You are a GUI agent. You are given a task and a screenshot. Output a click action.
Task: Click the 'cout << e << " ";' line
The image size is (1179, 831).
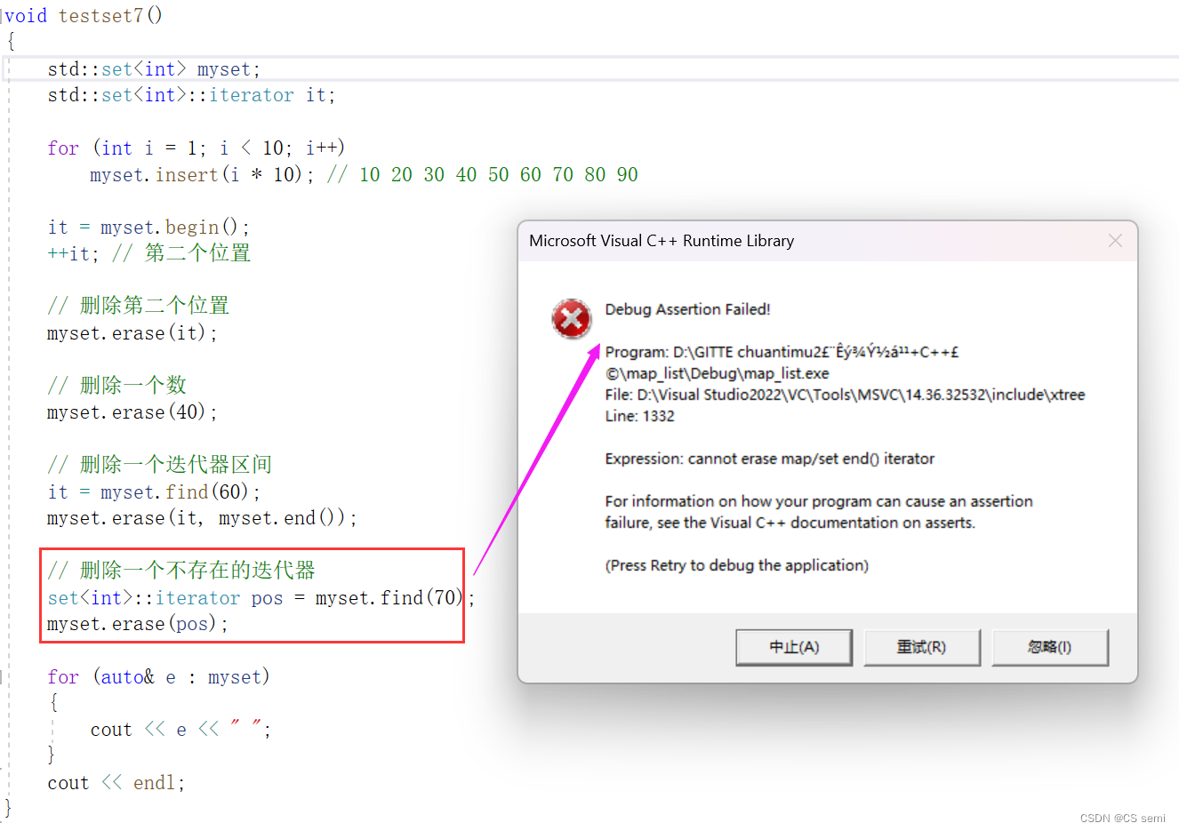click(x=180, y=730)
